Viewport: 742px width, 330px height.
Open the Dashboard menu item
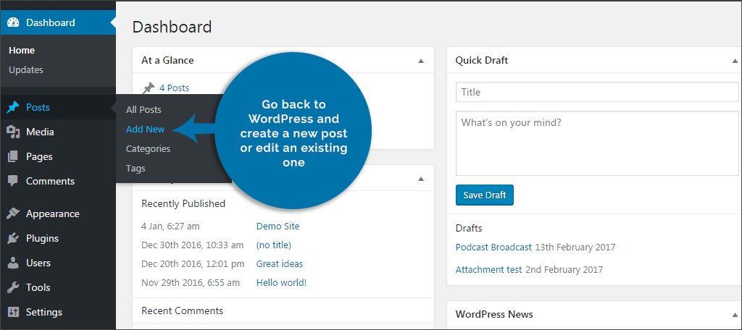[x=58, y=22]
